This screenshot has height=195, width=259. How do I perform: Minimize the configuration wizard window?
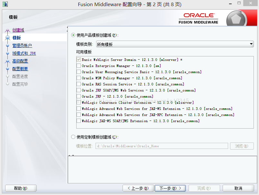(230, 4)
